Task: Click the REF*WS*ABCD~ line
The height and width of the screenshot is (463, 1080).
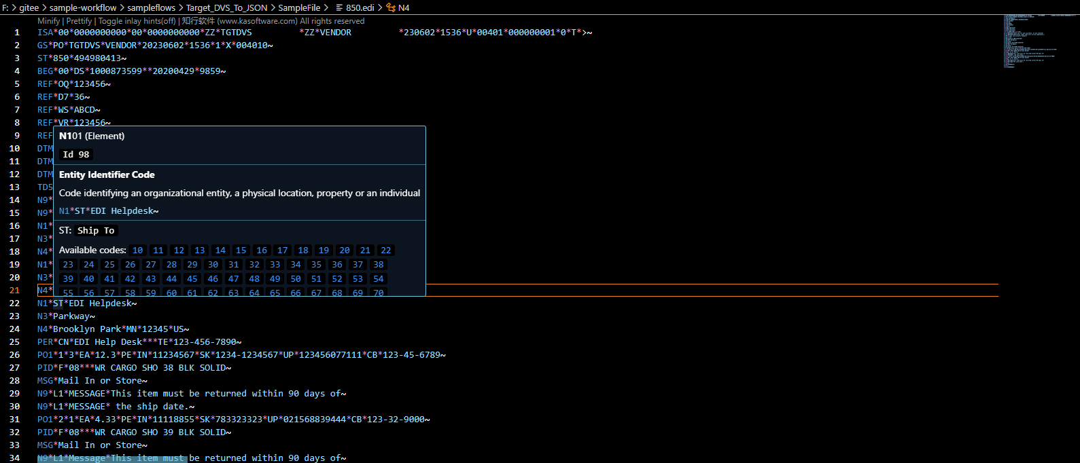Action: (x=69, y=110)
